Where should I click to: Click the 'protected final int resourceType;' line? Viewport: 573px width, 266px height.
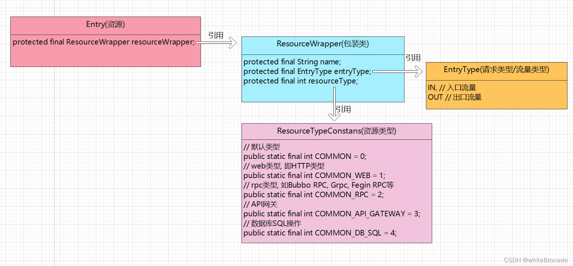coord(301,81)
